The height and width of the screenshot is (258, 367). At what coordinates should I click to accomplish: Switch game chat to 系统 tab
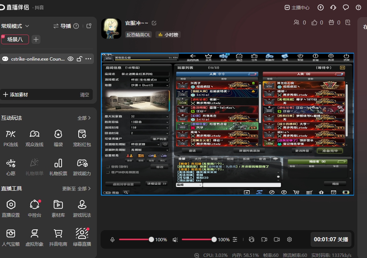tap(246, 159)
